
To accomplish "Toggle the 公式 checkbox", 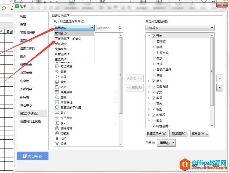I will (x=153, y=92).
